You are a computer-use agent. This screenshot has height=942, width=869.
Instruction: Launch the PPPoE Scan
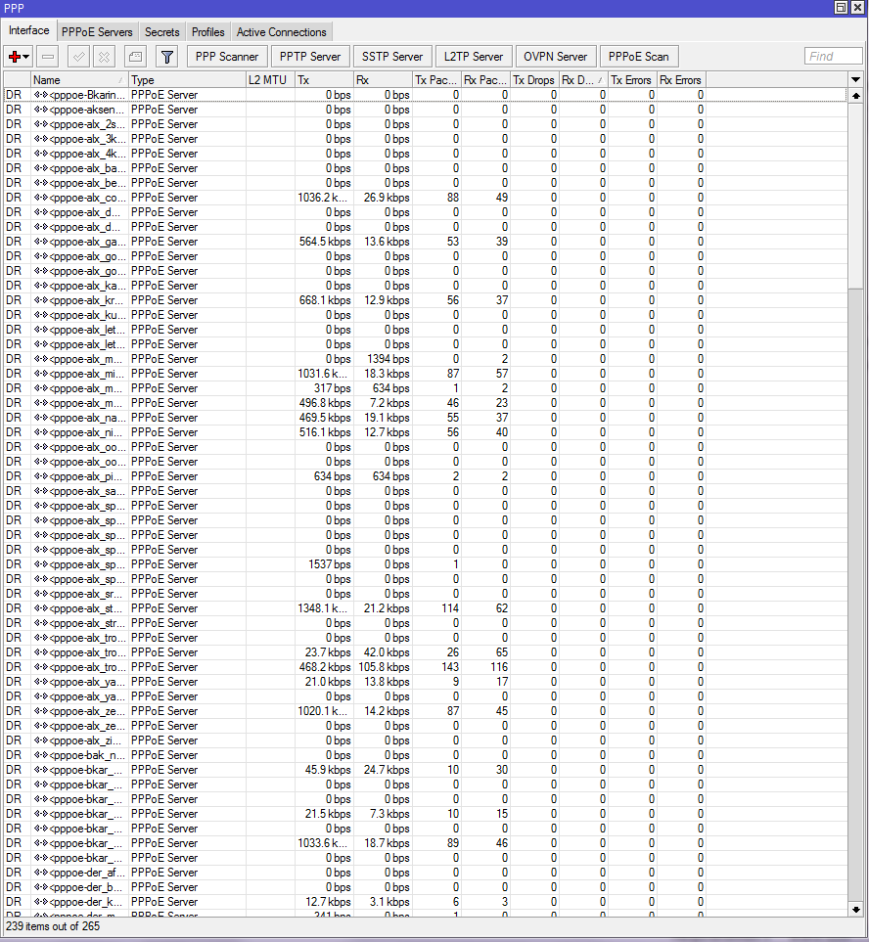(639, 57)
